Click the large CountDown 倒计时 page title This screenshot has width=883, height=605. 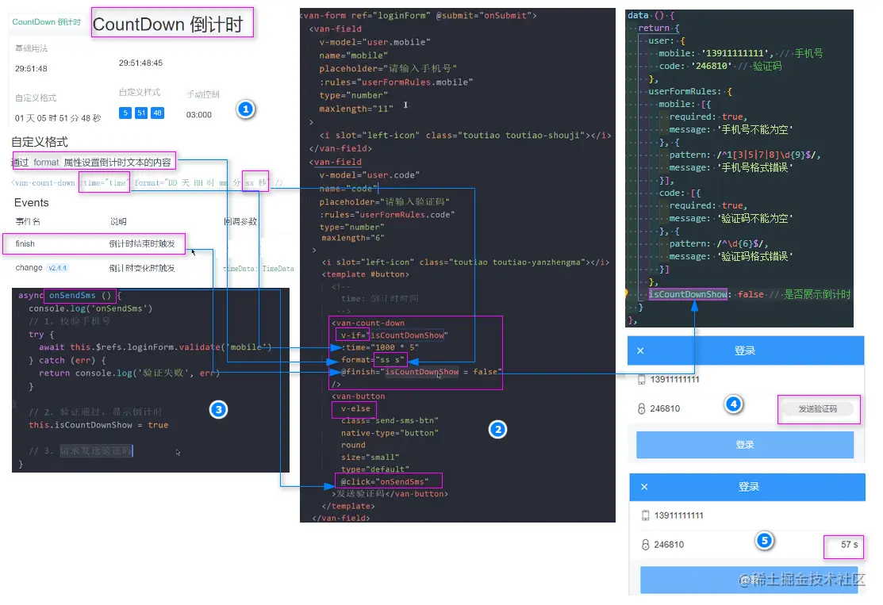point(168,25)
